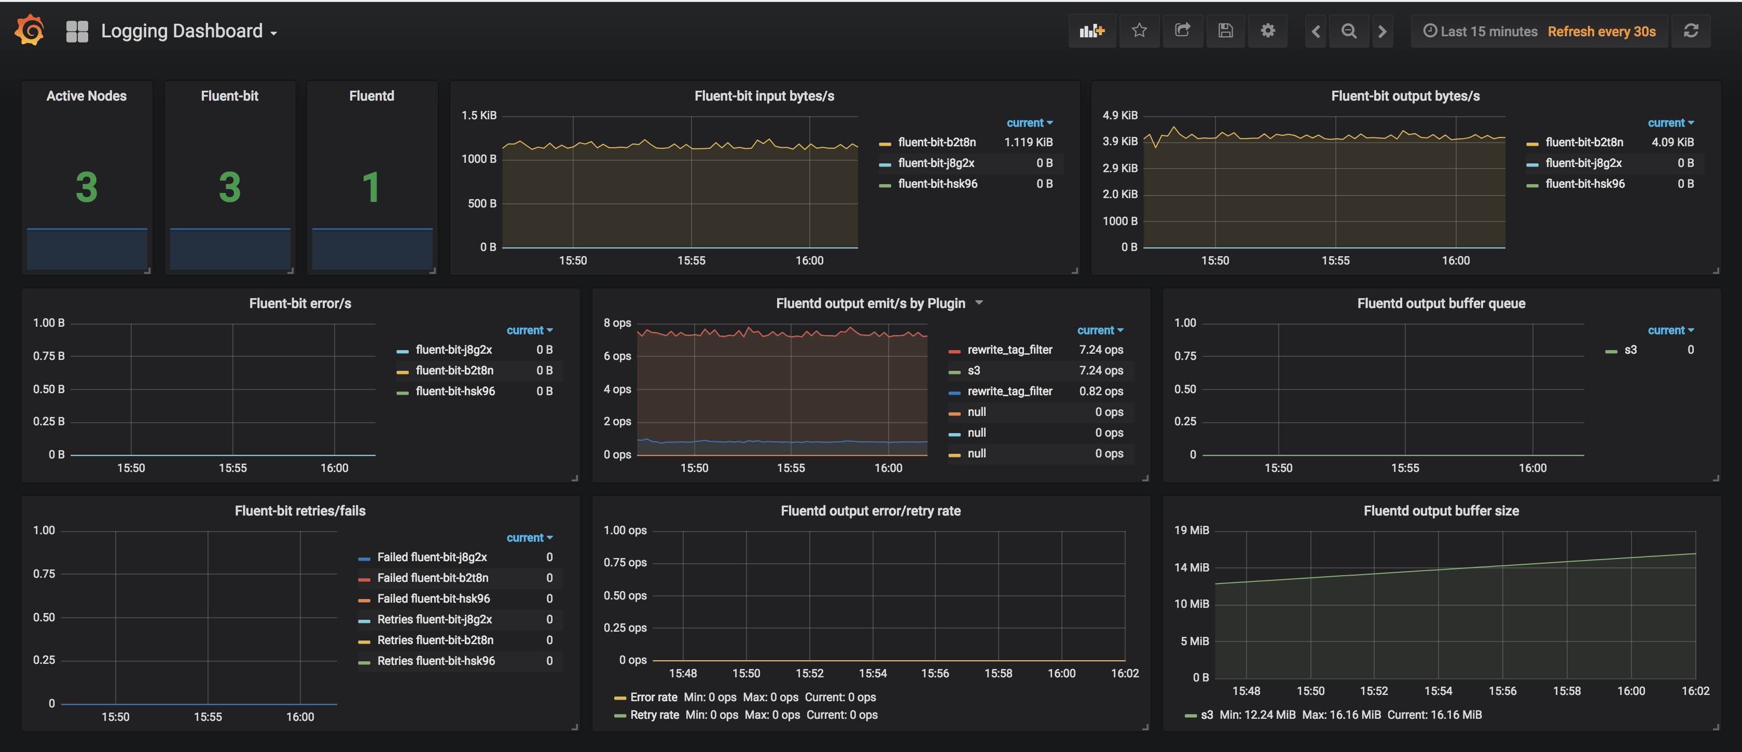Toggle fluent-bit-j8g2x series in input bytes legend
The width and height of the screenshot is (1742, 752).
pyautogui.click(x=936, y=163)
